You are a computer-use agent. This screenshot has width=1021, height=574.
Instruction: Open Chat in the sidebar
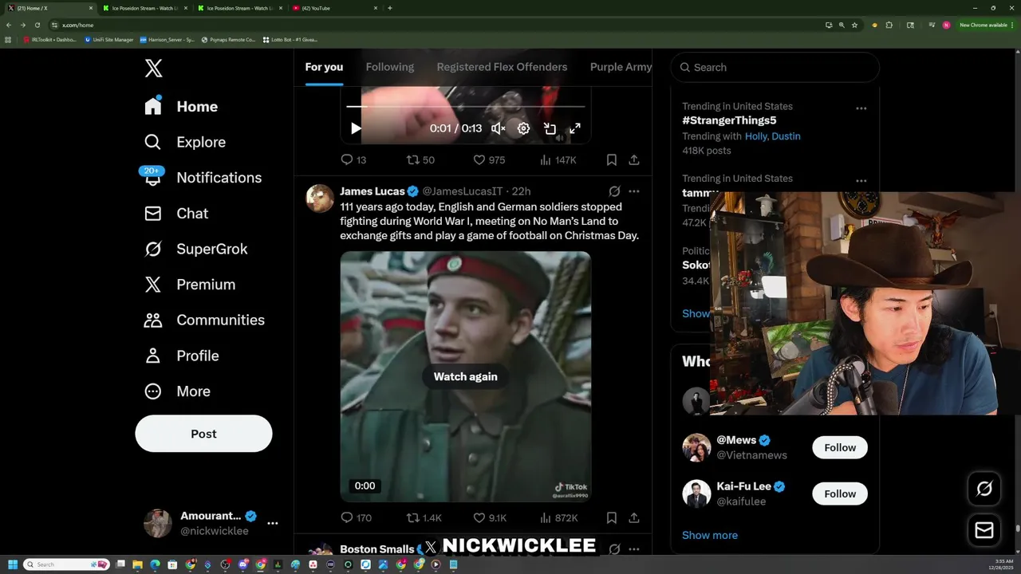pyautogui.click(x=176, y=213)
